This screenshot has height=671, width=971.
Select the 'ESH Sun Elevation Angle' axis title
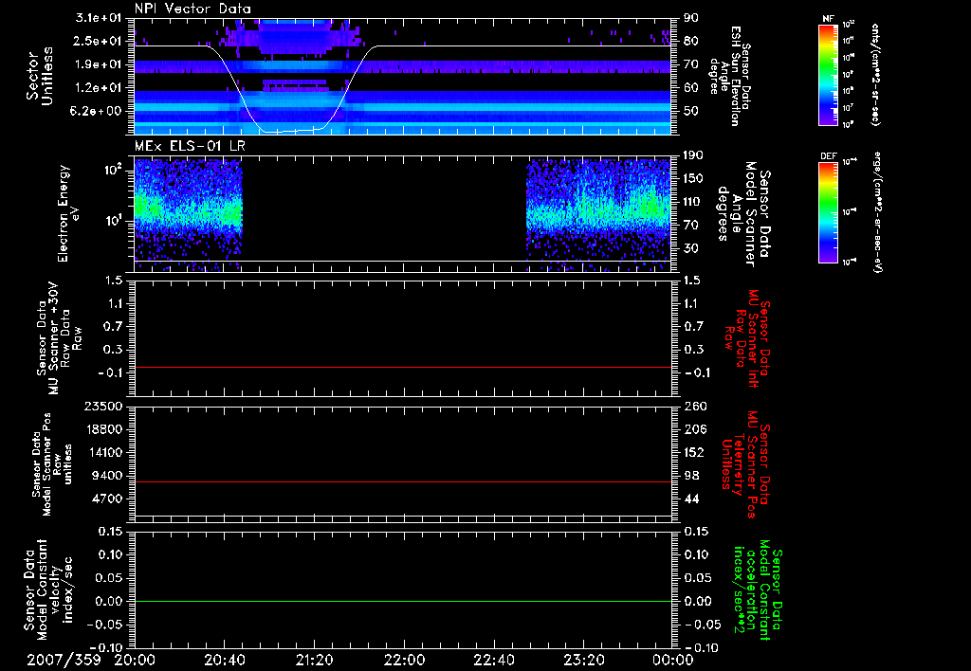pos(730,76)
